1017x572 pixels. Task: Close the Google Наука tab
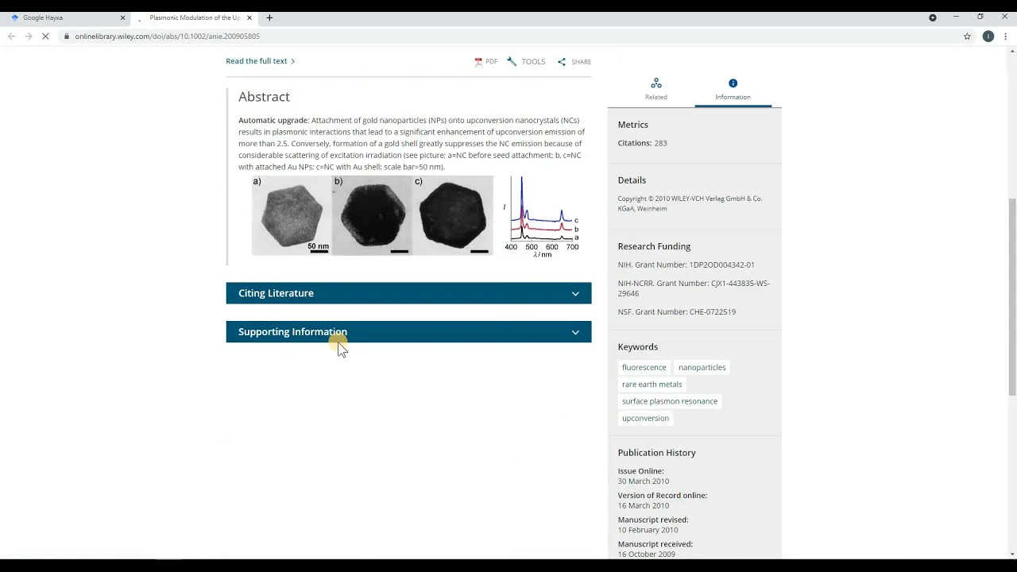click(x=122, y=17)
